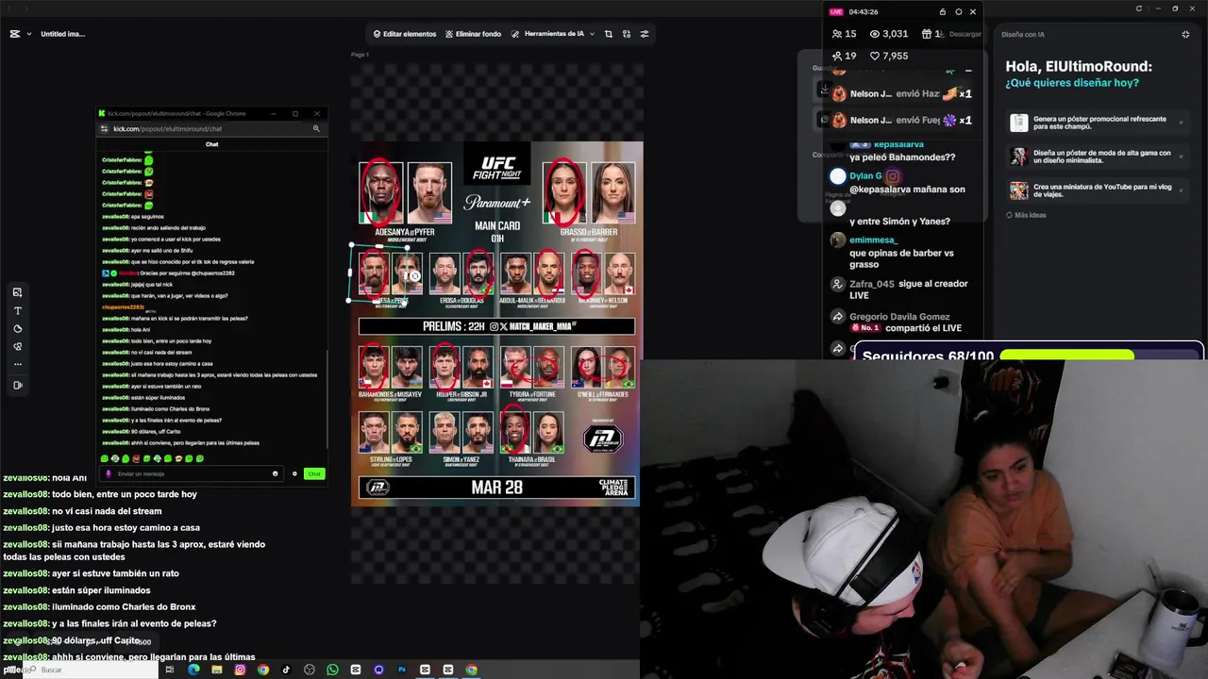Image resolution: width=1208 pixels, height=679 pixels.
Task: Click the Kick chat address bar URL
Action: point(167,129)
